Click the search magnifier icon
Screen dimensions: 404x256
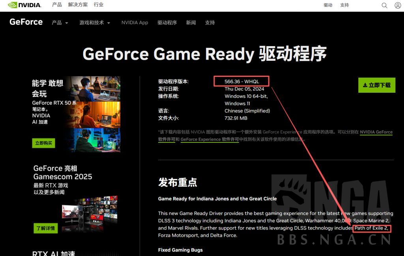click(384, 6)
